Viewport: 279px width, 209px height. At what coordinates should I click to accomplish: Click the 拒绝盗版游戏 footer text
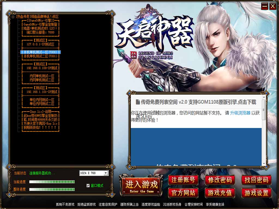(86, 205)
